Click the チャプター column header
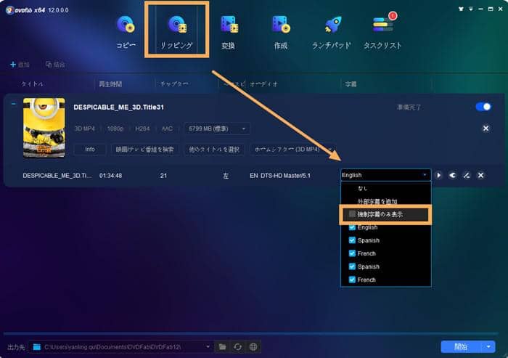This screenshot has width=508, height=358. click(x=174, y=84)
